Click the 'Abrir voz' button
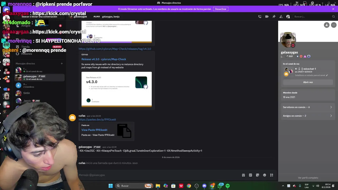The height and width of the screenshot is (190, 338). point(308,82)
